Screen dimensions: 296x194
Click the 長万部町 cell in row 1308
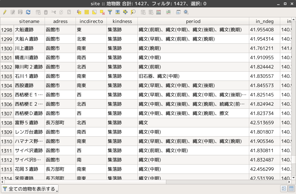[x=60, y=123]
